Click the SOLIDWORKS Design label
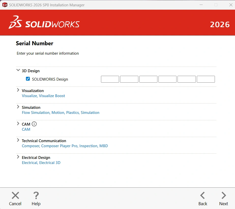This screenshot has height=209, width=235. pos(50,79)
